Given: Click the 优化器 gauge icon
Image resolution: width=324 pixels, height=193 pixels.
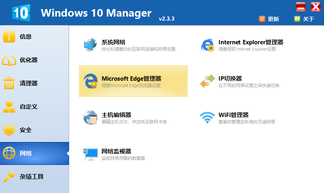Looking at the screenshot, I should pos(9,61).
